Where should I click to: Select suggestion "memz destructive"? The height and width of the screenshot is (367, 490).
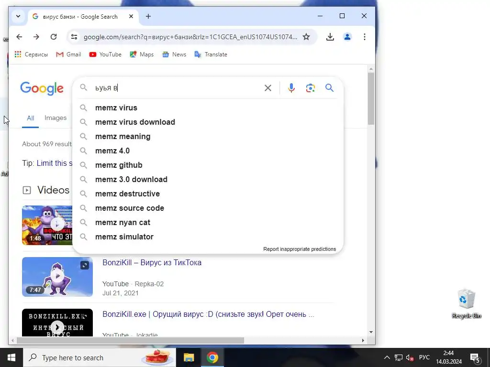(208, 194)
